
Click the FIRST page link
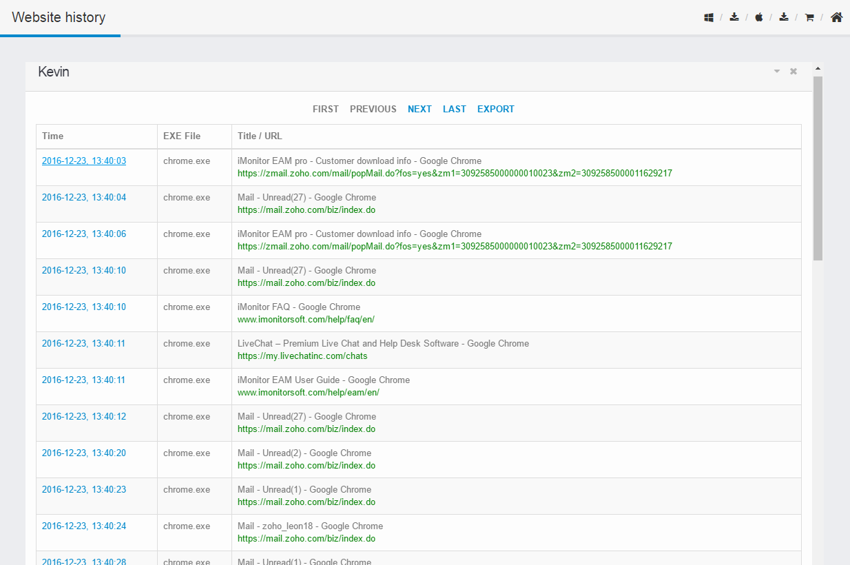click(x=326, y=109)
